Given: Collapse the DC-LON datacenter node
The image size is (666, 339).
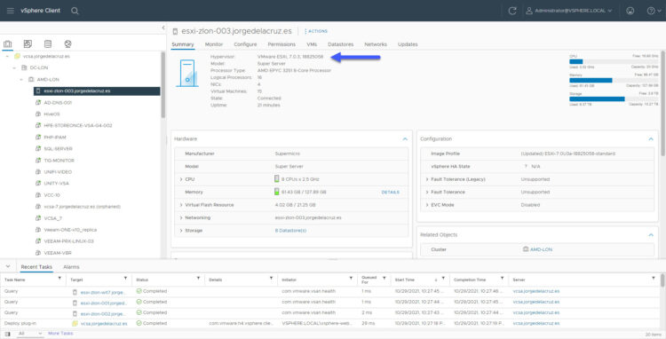Looking at the screenshot, I should pos(14,67).
